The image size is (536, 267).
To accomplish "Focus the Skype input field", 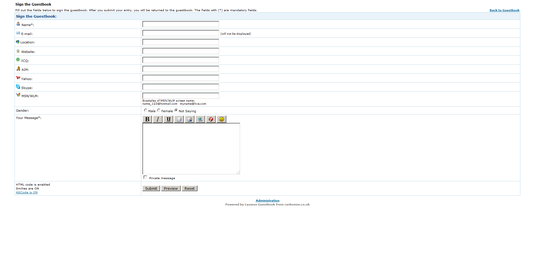I will (x=181, y=87).
